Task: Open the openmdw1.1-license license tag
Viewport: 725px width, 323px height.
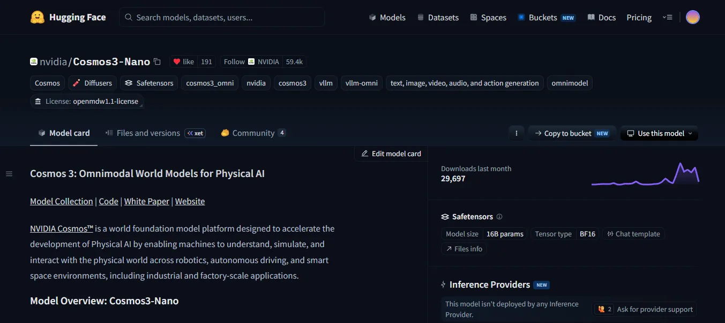Action: (87, 101)
